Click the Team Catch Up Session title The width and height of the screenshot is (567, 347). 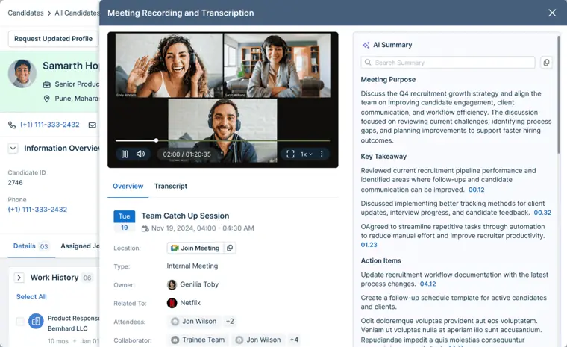(185, 216)
